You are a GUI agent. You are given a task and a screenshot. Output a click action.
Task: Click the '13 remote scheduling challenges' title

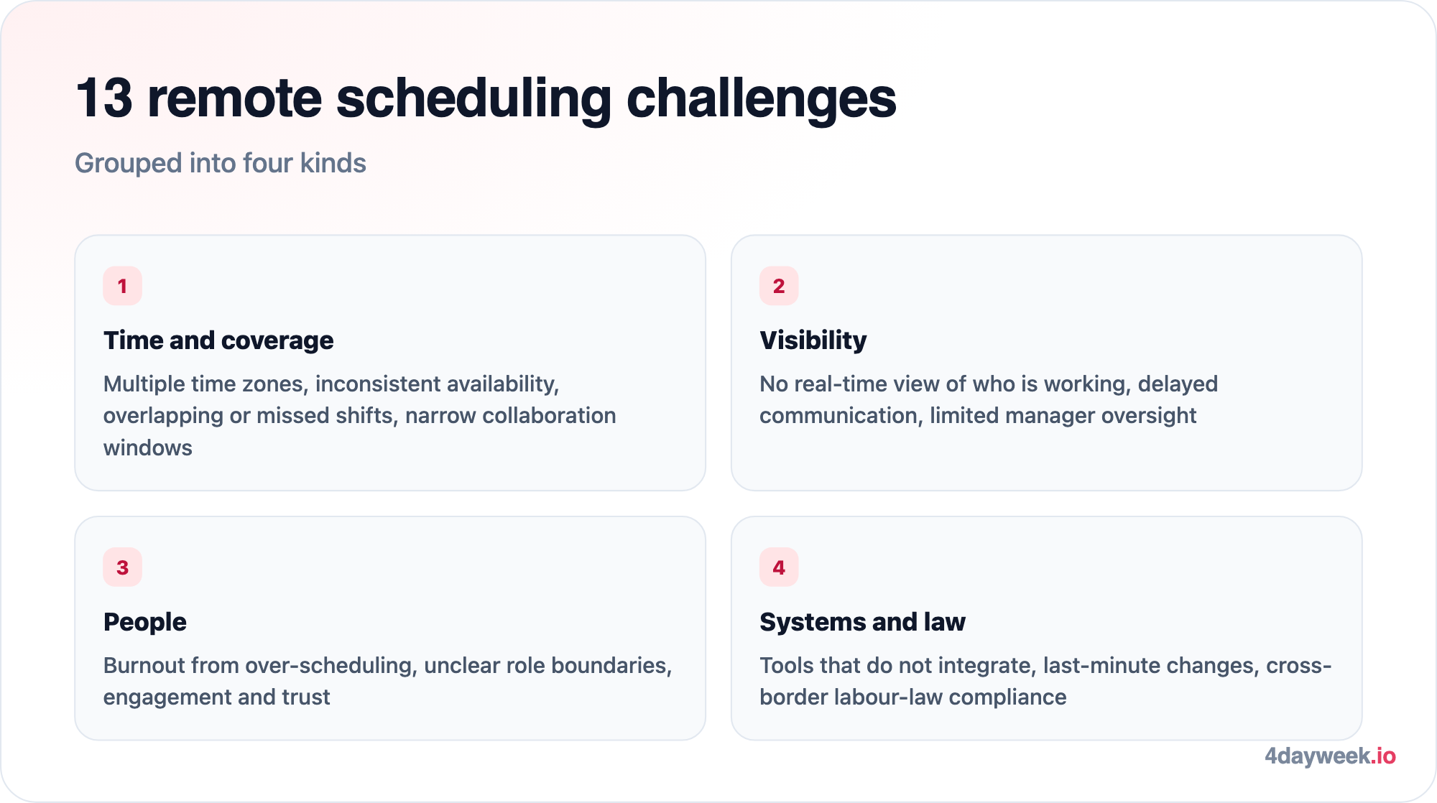tap(486, 98)
